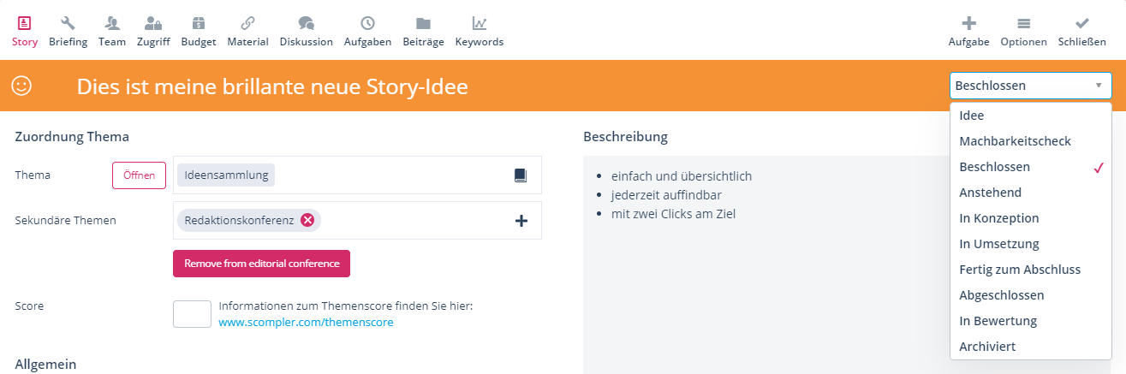
Task: Remove the Redaktionskonferenz tag
Action: coord(307,220)
